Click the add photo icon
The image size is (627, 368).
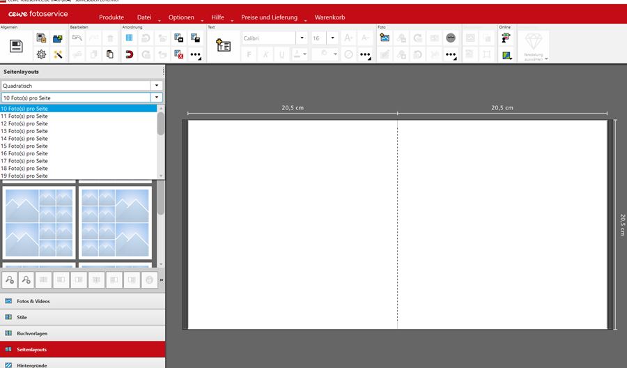[x=385, y=38]
